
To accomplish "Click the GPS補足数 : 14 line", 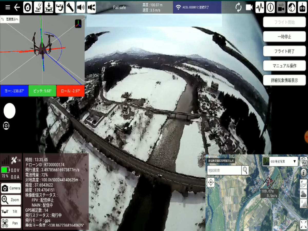I will (37, 210).
